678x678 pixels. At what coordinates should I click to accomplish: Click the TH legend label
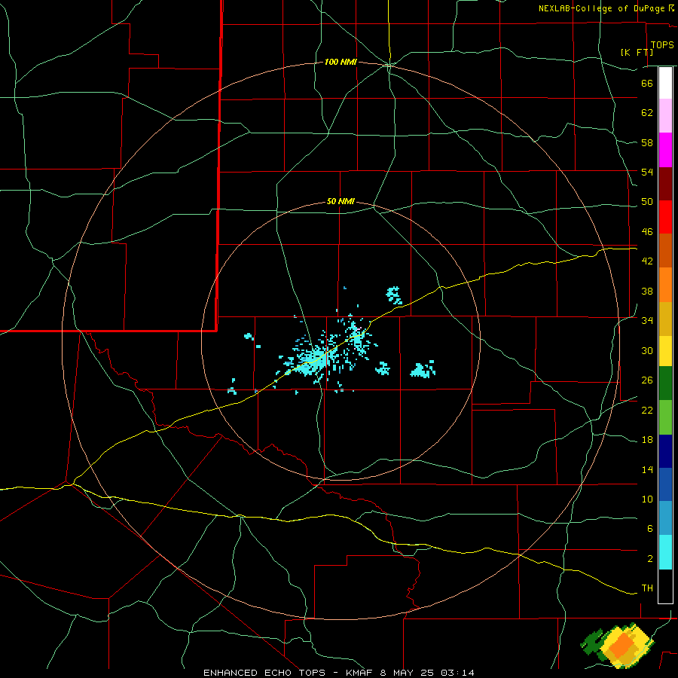647,588
